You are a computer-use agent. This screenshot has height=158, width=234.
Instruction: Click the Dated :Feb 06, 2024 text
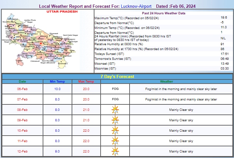(176, 7)
